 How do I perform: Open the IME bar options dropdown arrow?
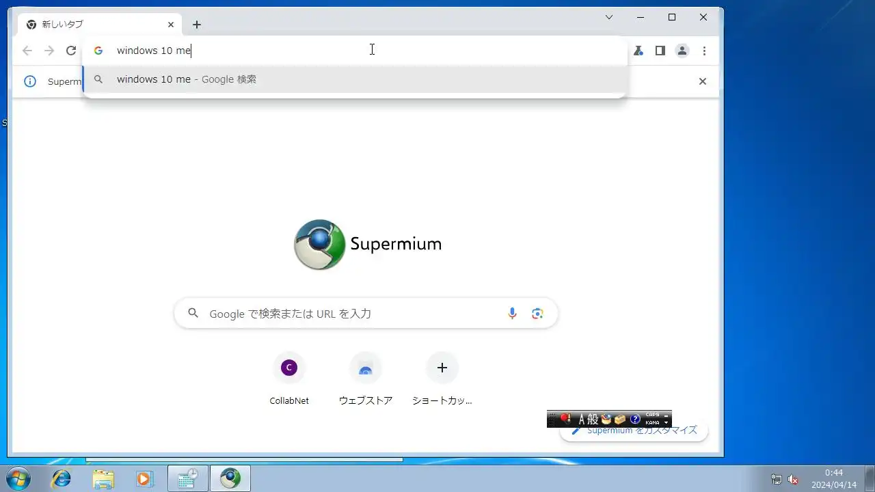667,423
